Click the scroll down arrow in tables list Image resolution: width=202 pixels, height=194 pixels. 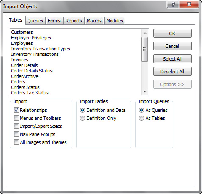click(x=145, y=92)
